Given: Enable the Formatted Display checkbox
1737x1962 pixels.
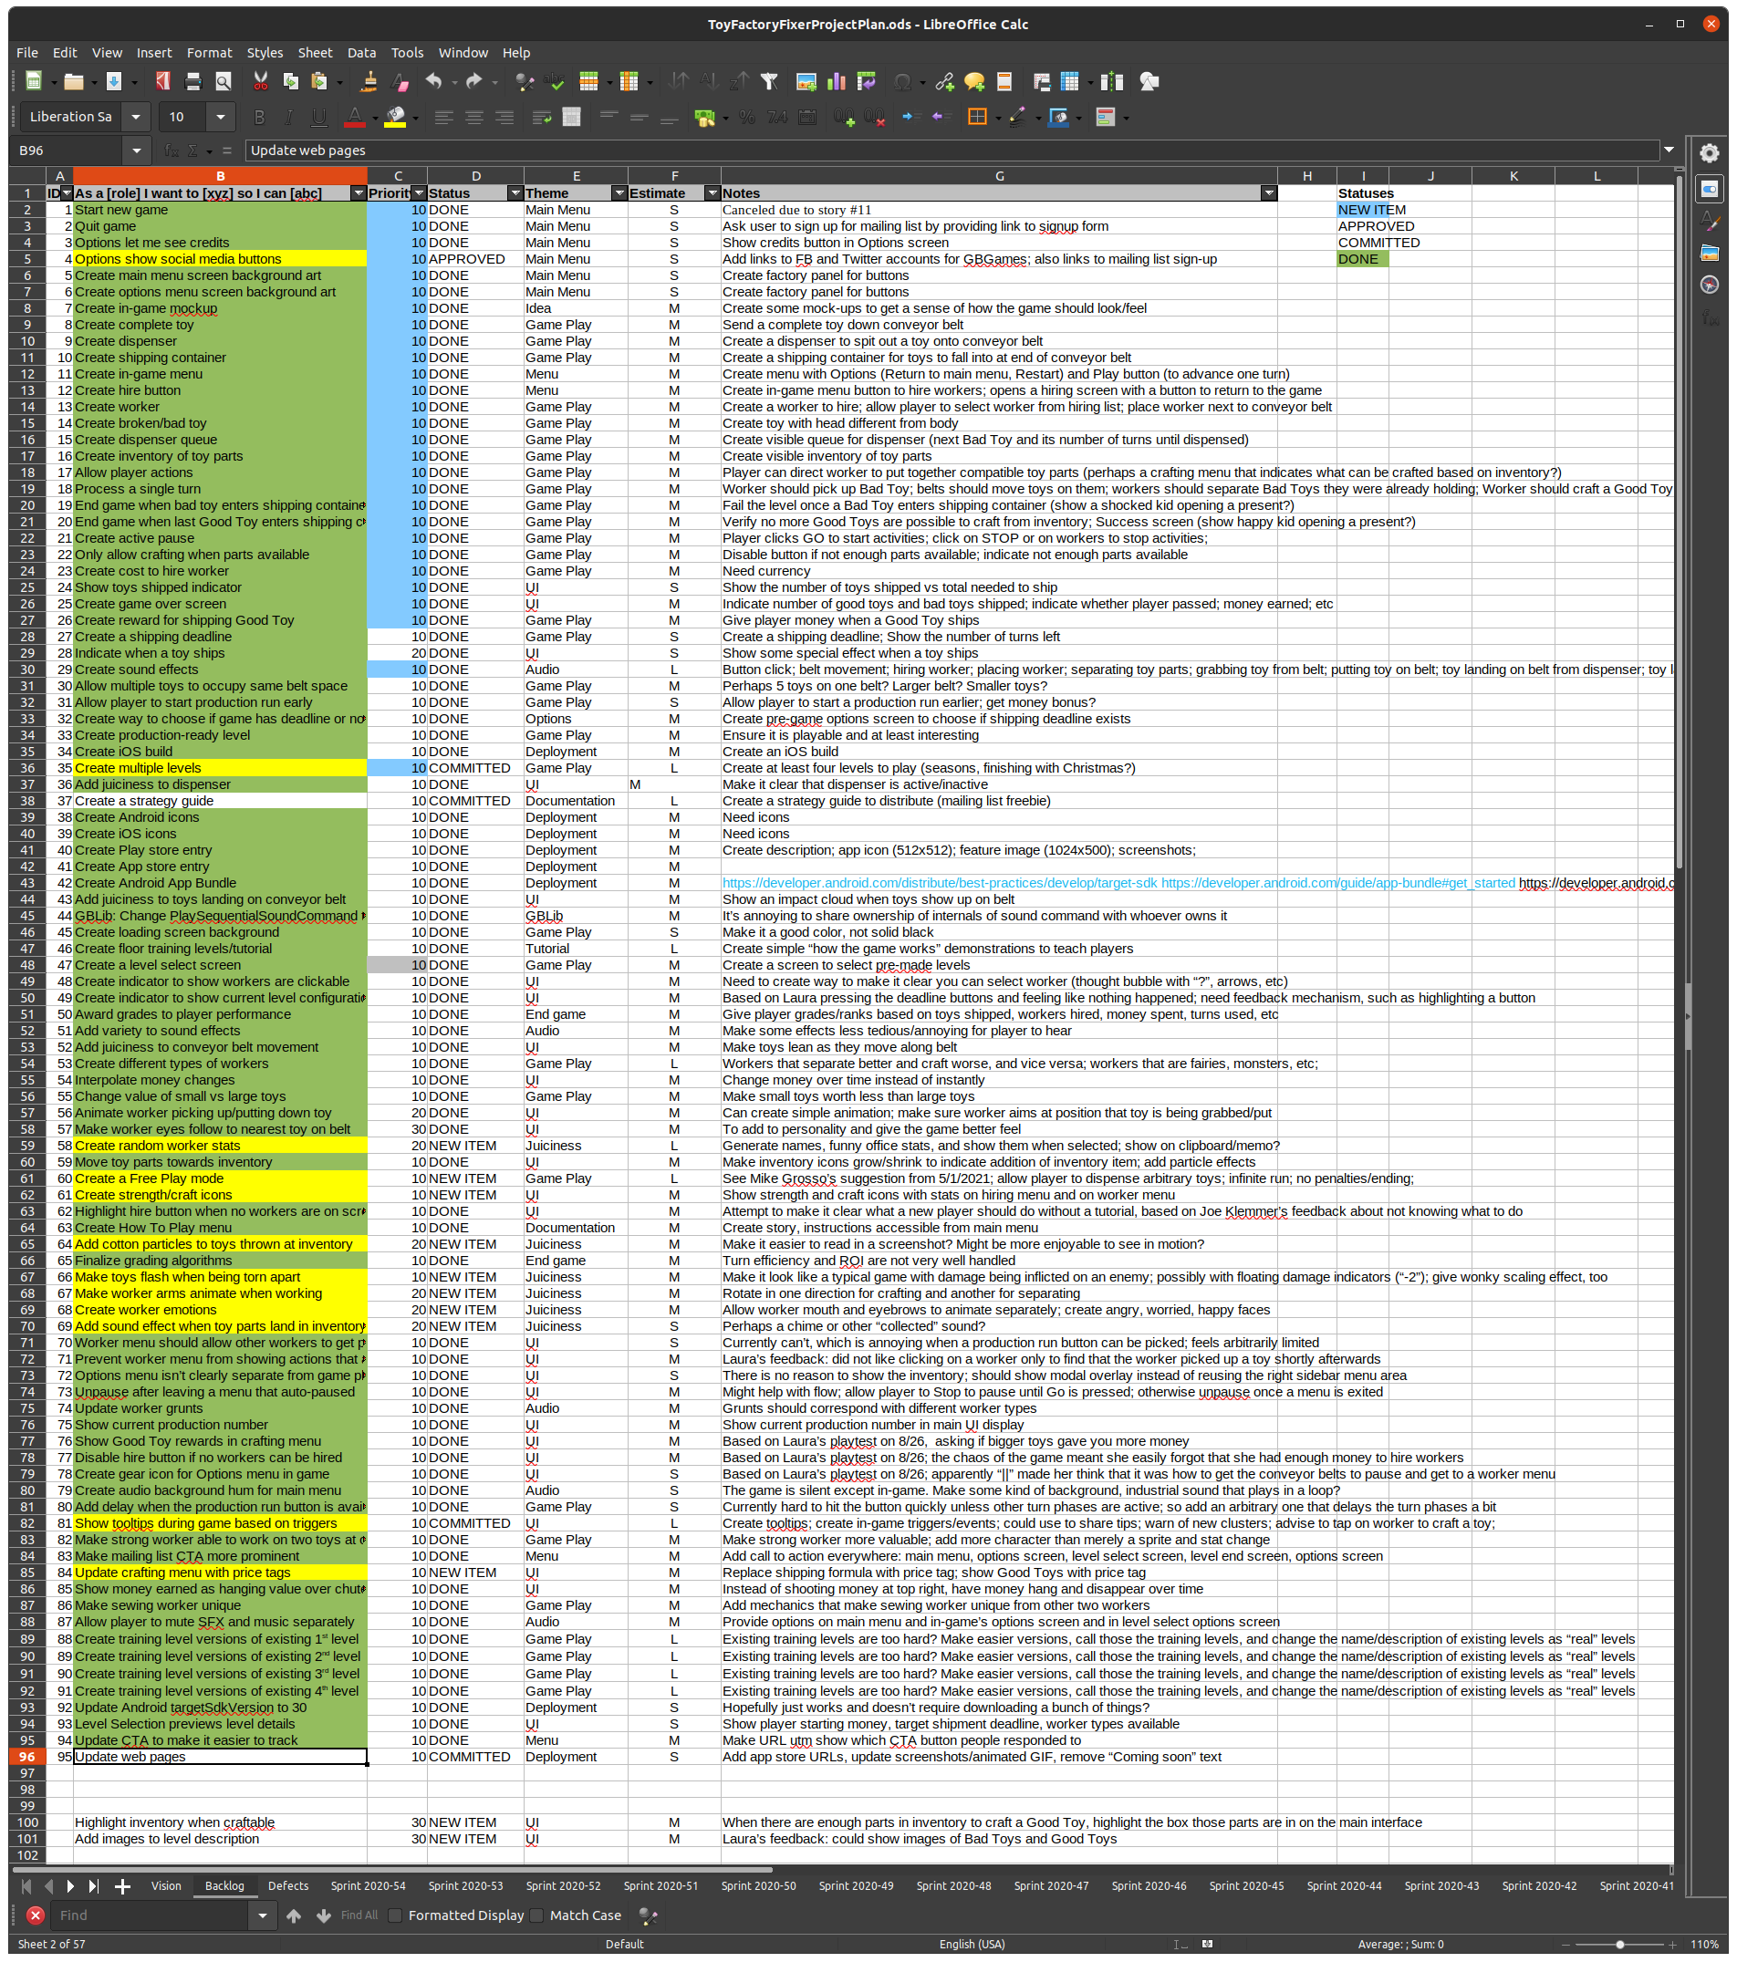Looking at the screenshot, I should pos(395,1915).
